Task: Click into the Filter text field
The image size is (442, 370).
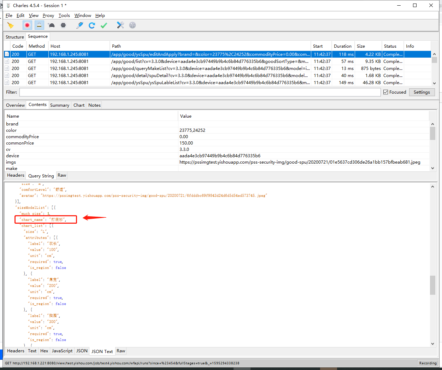Action: coord(200,92)
